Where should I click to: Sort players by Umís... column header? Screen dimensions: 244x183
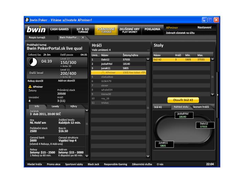[x=96, y=55]
